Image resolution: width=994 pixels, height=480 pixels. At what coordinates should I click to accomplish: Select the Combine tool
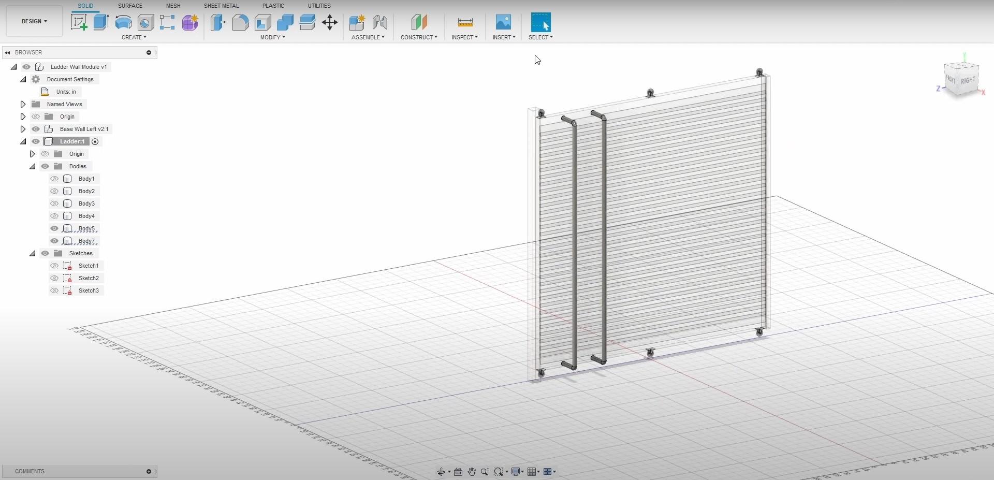point(285,22)
